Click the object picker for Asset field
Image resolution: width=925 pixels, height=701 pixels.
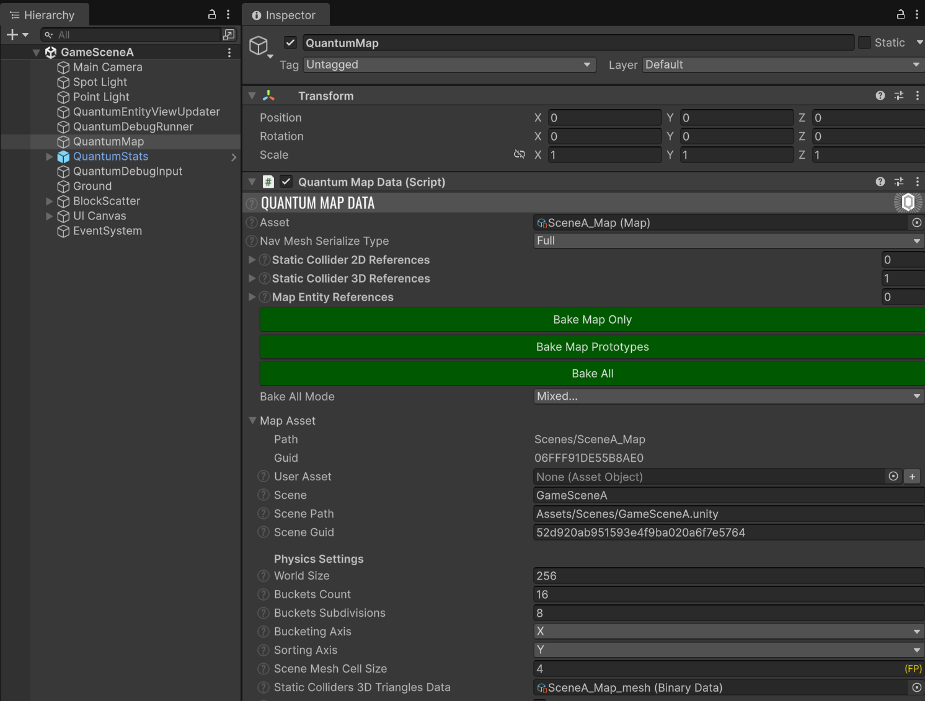pyautogui.click(x=917, y=223)
